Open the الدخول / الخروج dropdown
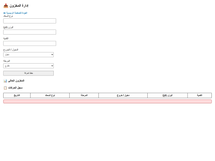This screenshot has width=215, height=161. click(x=28, y=54)
